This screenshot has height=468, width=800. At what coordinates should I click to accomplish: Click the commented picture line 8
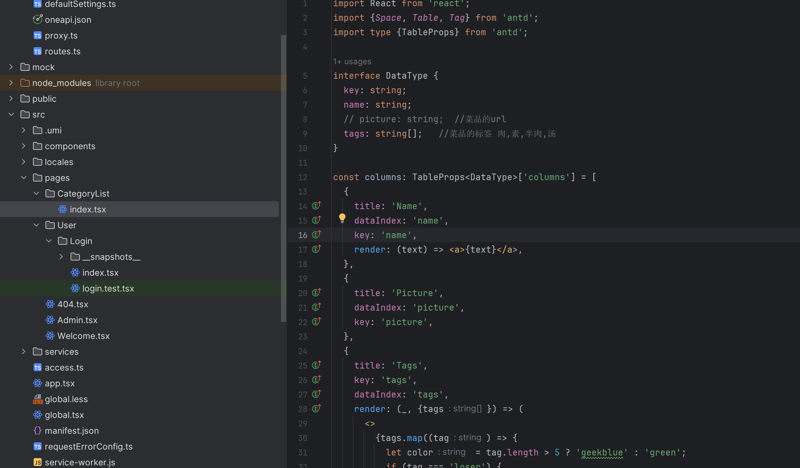pyautogui.click(x=425, y=119)
